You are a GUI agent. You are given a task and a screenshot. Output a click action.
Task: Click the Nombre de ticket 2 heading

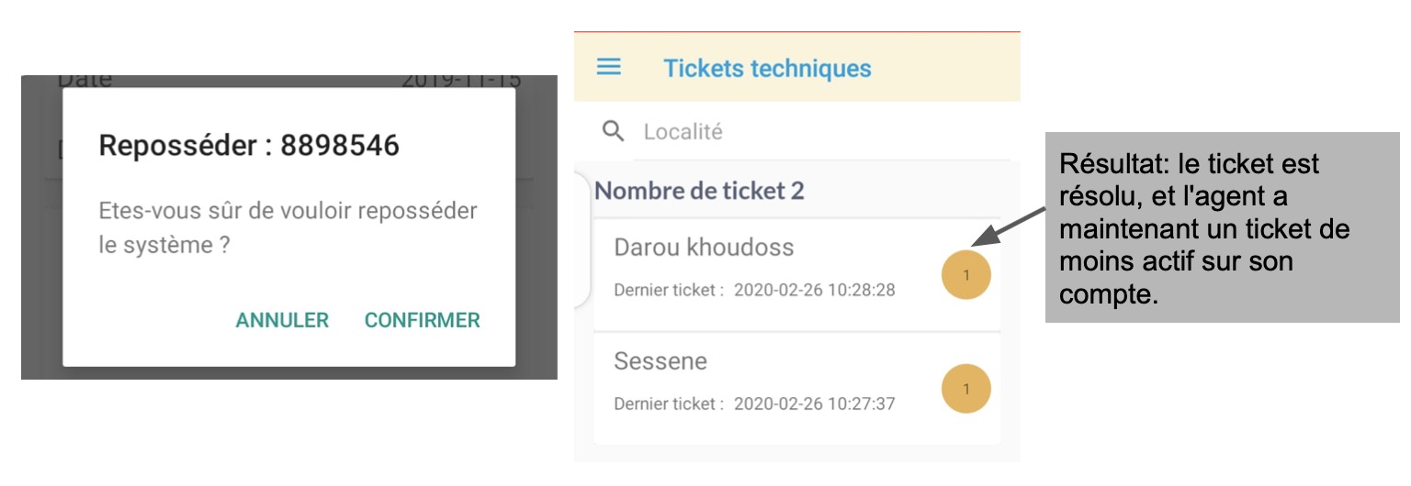(x=700, y=191)
